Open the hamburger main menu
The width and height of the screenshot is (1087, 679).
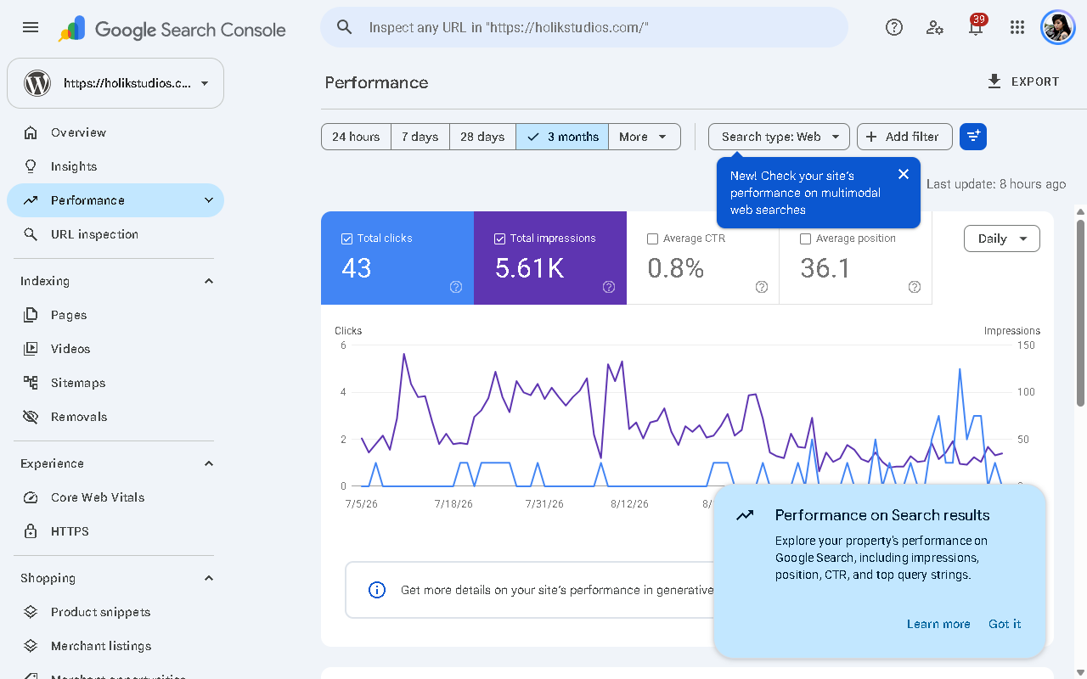pos(31,27)
